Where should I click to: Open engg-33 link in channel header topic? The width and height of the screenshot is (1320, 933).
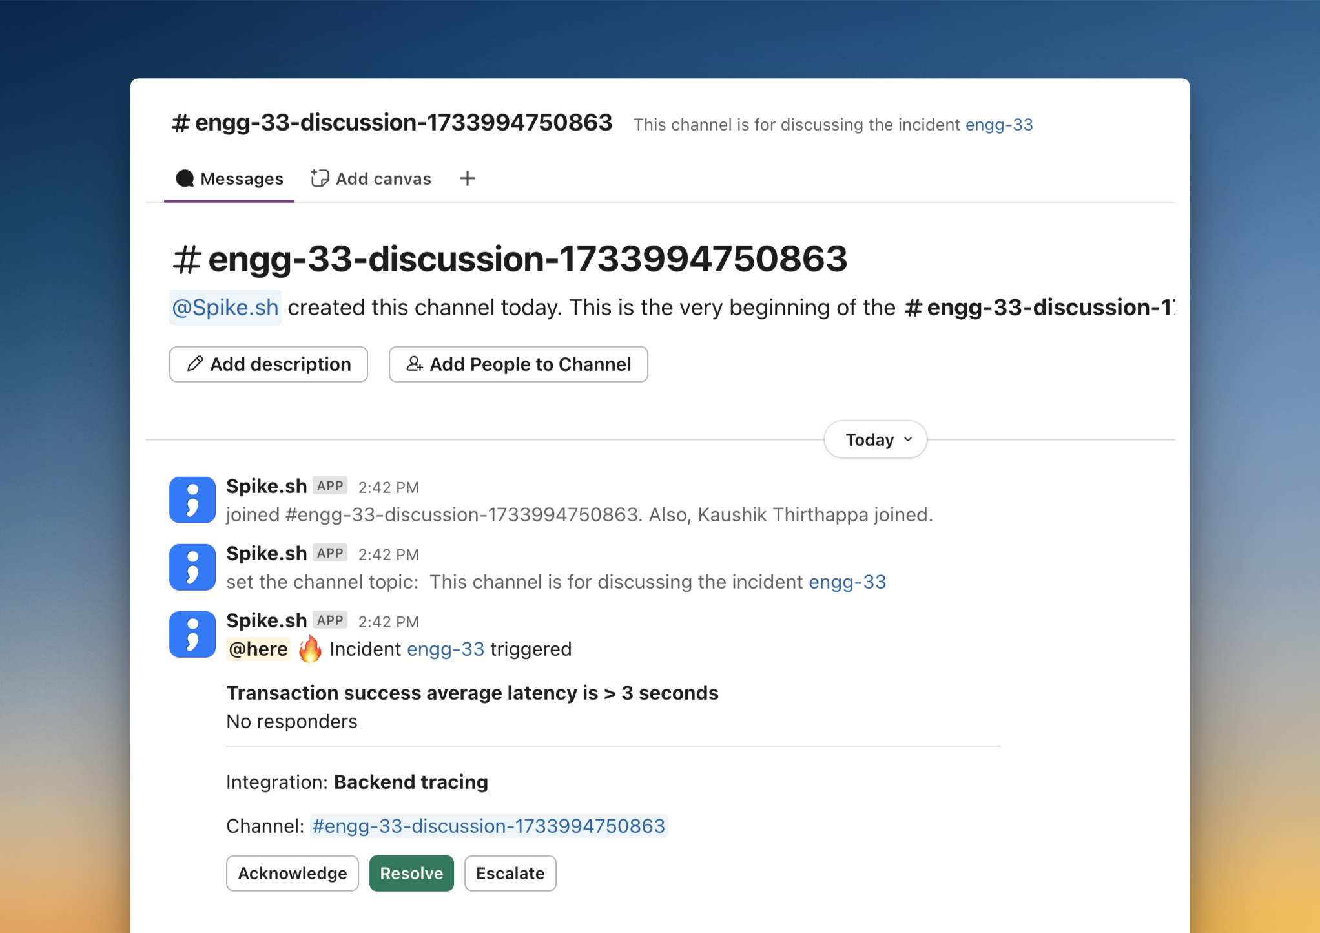tap(998, 125)
